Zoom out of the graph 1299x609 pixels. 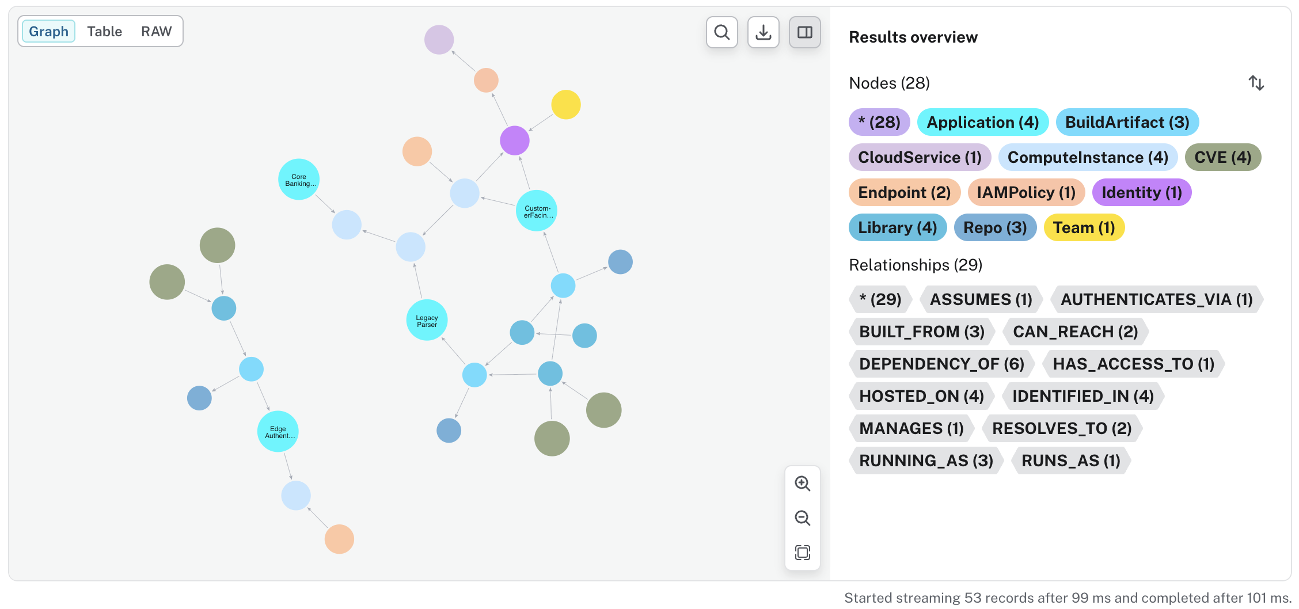coord(802,518)
